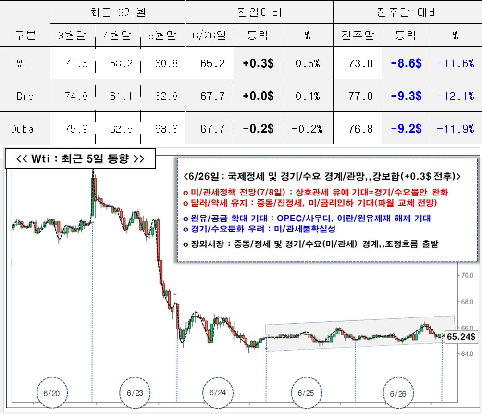Screen dimensions: 482x414
Task: Click the 6/24 date marker circle
Action: pos(218,393)
